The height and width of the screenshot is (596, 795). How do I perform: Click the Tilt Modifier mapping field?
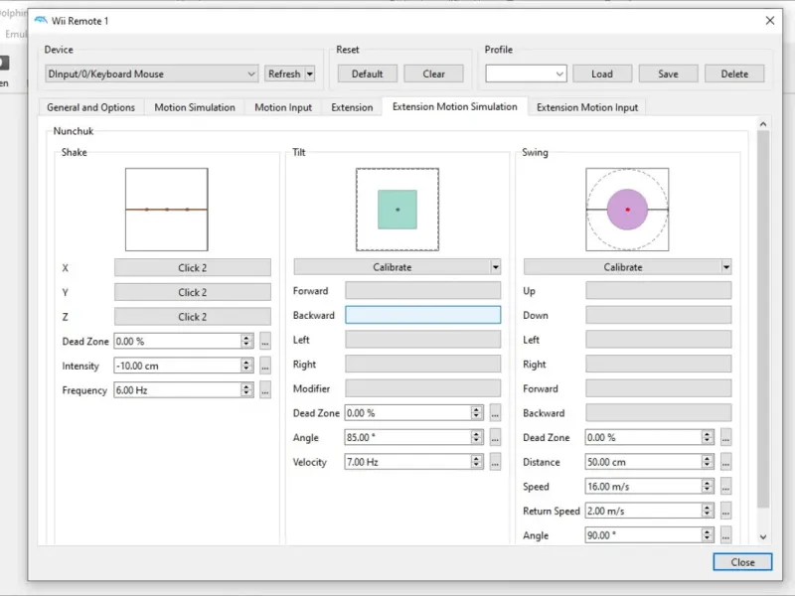(423, 388)
